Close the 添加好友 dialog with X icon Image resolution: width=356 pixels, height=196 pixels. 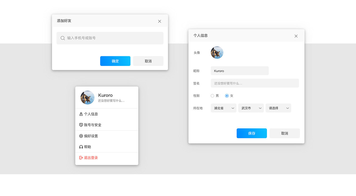160,21
